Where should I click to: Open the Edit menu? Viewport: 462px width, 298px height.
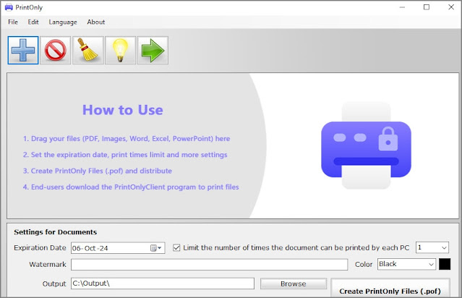pyautogui.click(x=33, y=22)
